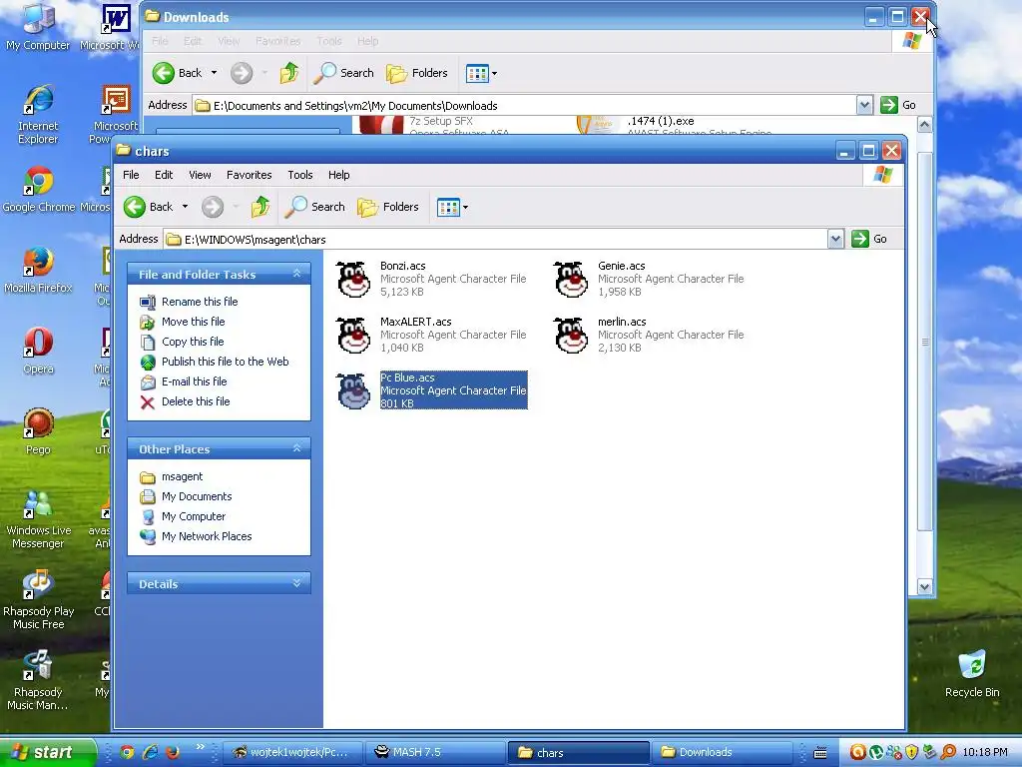Viewport: 1022px width, 767px height.
Task: Open the Edit menu in chars window
Action: coord(164,175)
